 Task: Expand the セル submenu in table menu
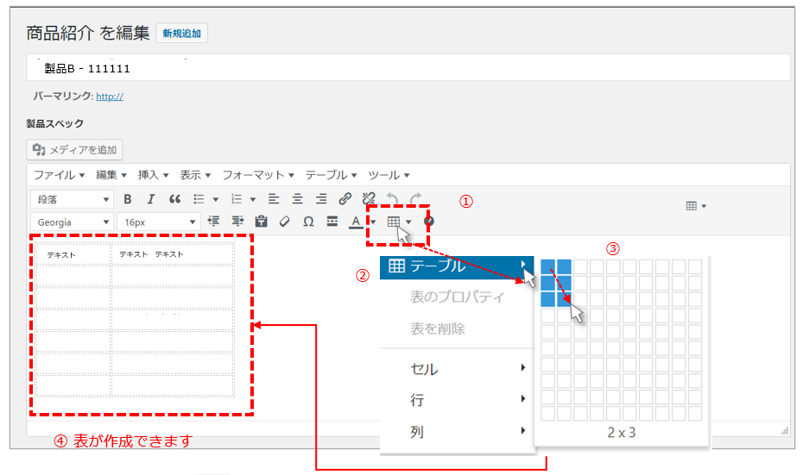pyautogui.click(x=457, y=369)
